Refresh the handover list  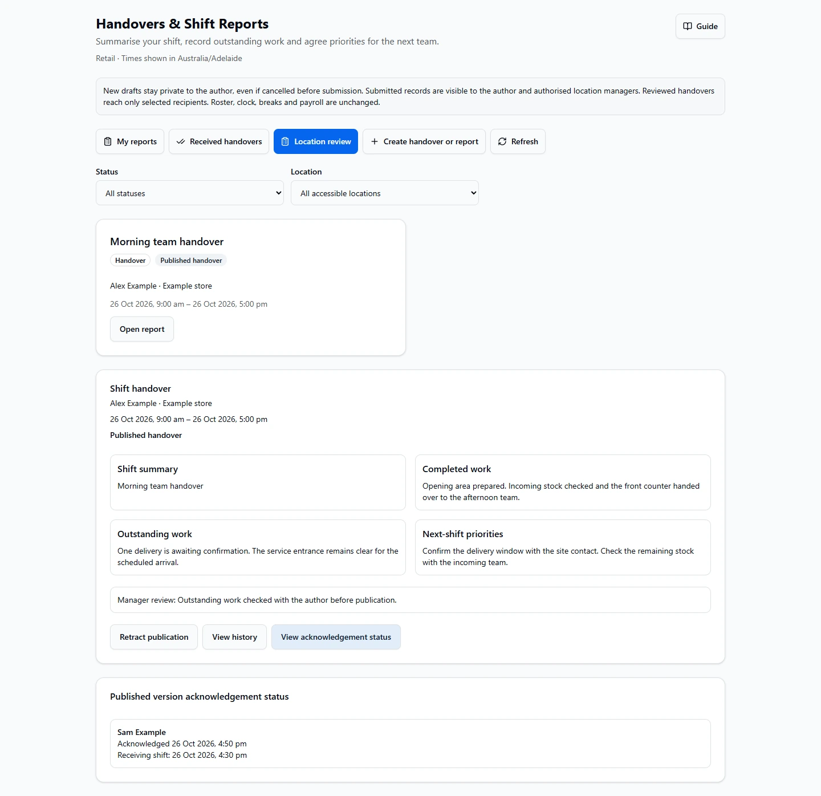click(518, 141)
